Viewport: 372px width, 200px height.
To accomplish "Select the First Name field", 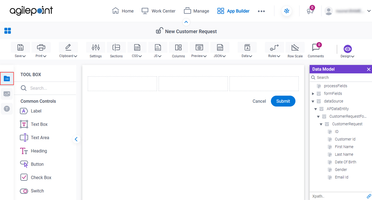I will pos(344,147).
